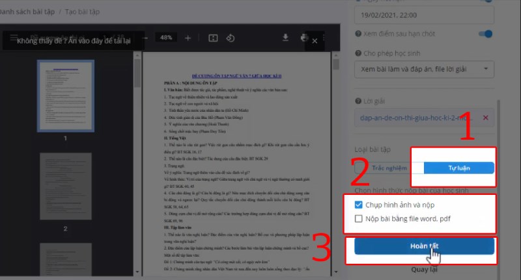This screenshot has height=280, width=521.
Task: Click PDF page scrollbar down arrow
Action: [336, 272]
